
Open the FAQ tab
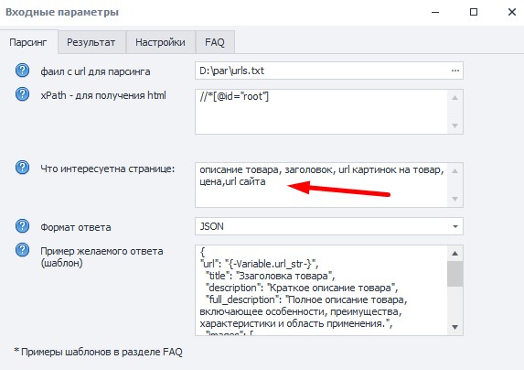(215, 42)
